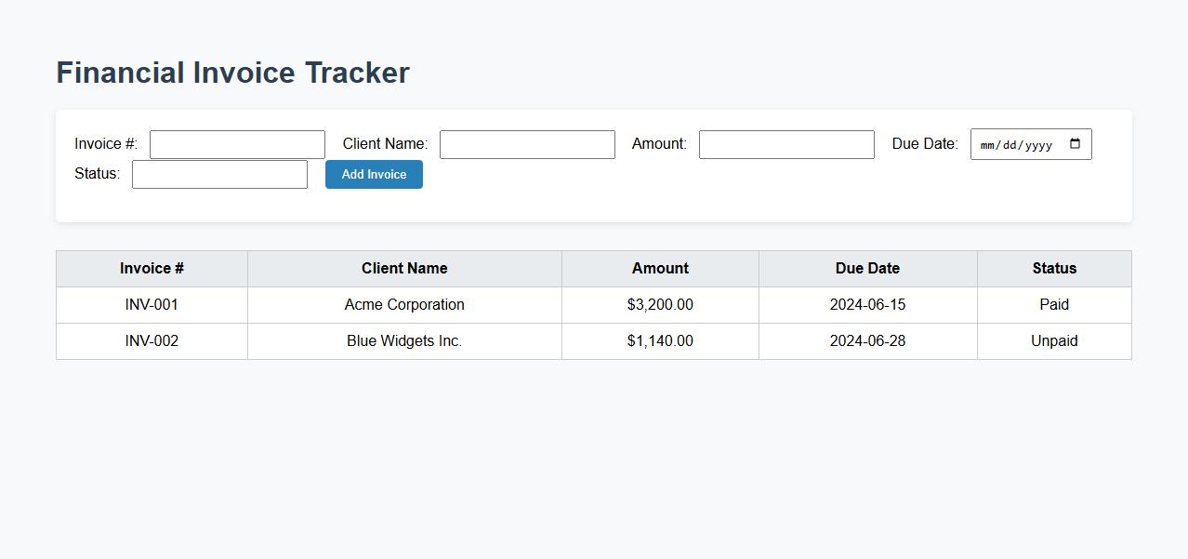The height and width of the screenshot is (559, 1188).
Task: Click the Client Name column header
Action: pyautogui.click(x=404, y=268)
